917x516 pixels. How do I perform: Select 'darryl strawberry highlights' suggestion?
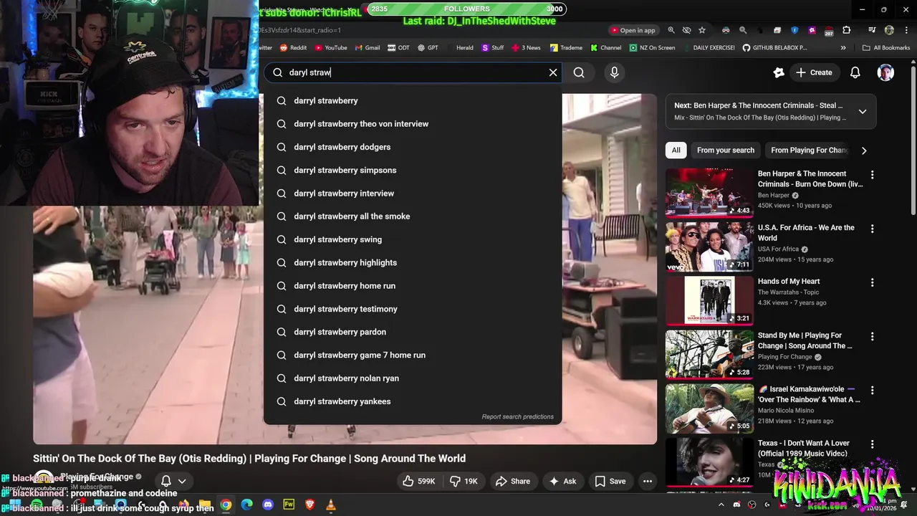[413, 262]
